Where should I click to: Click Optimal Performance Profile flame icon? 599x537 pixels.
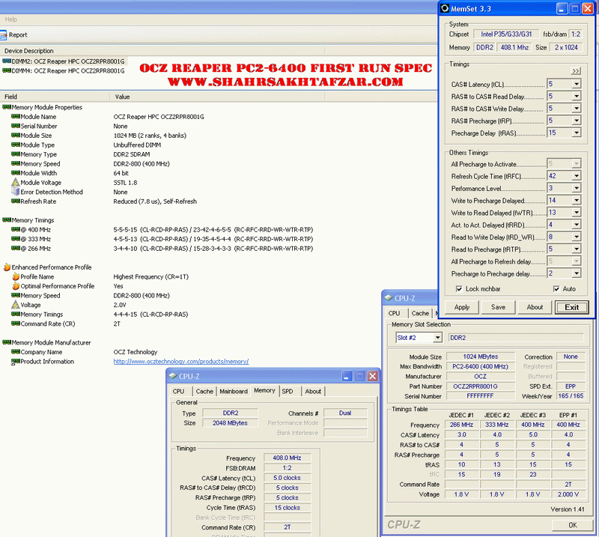tap(15, 286)
